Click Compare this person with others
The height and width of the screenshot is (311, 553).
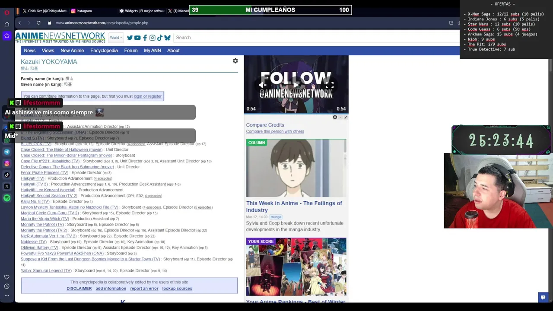275,131
